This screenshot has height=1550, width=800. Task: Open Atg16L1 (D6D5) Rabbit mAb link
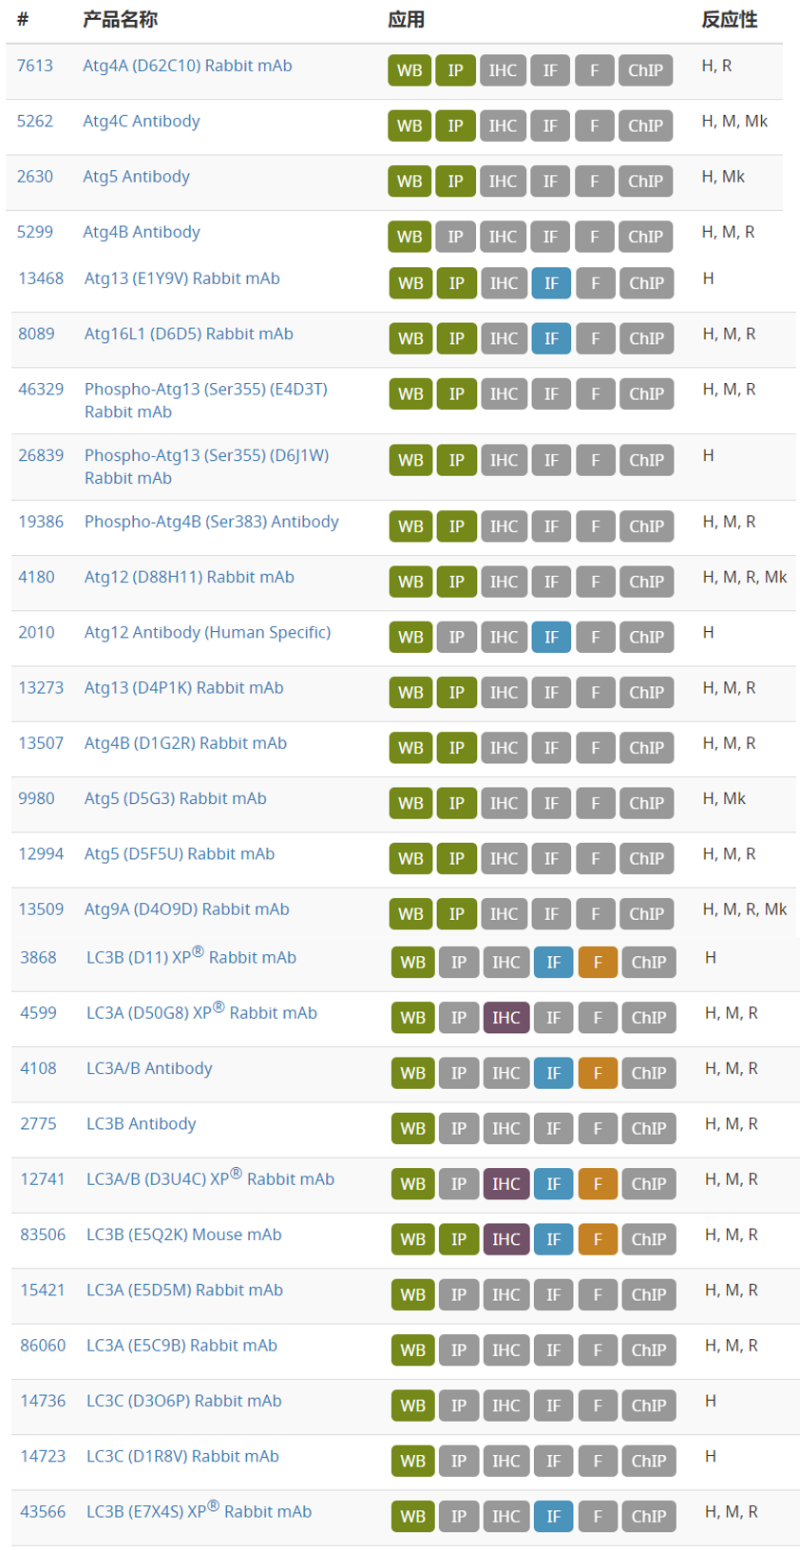pyautogui.click(x=189, y=334)
